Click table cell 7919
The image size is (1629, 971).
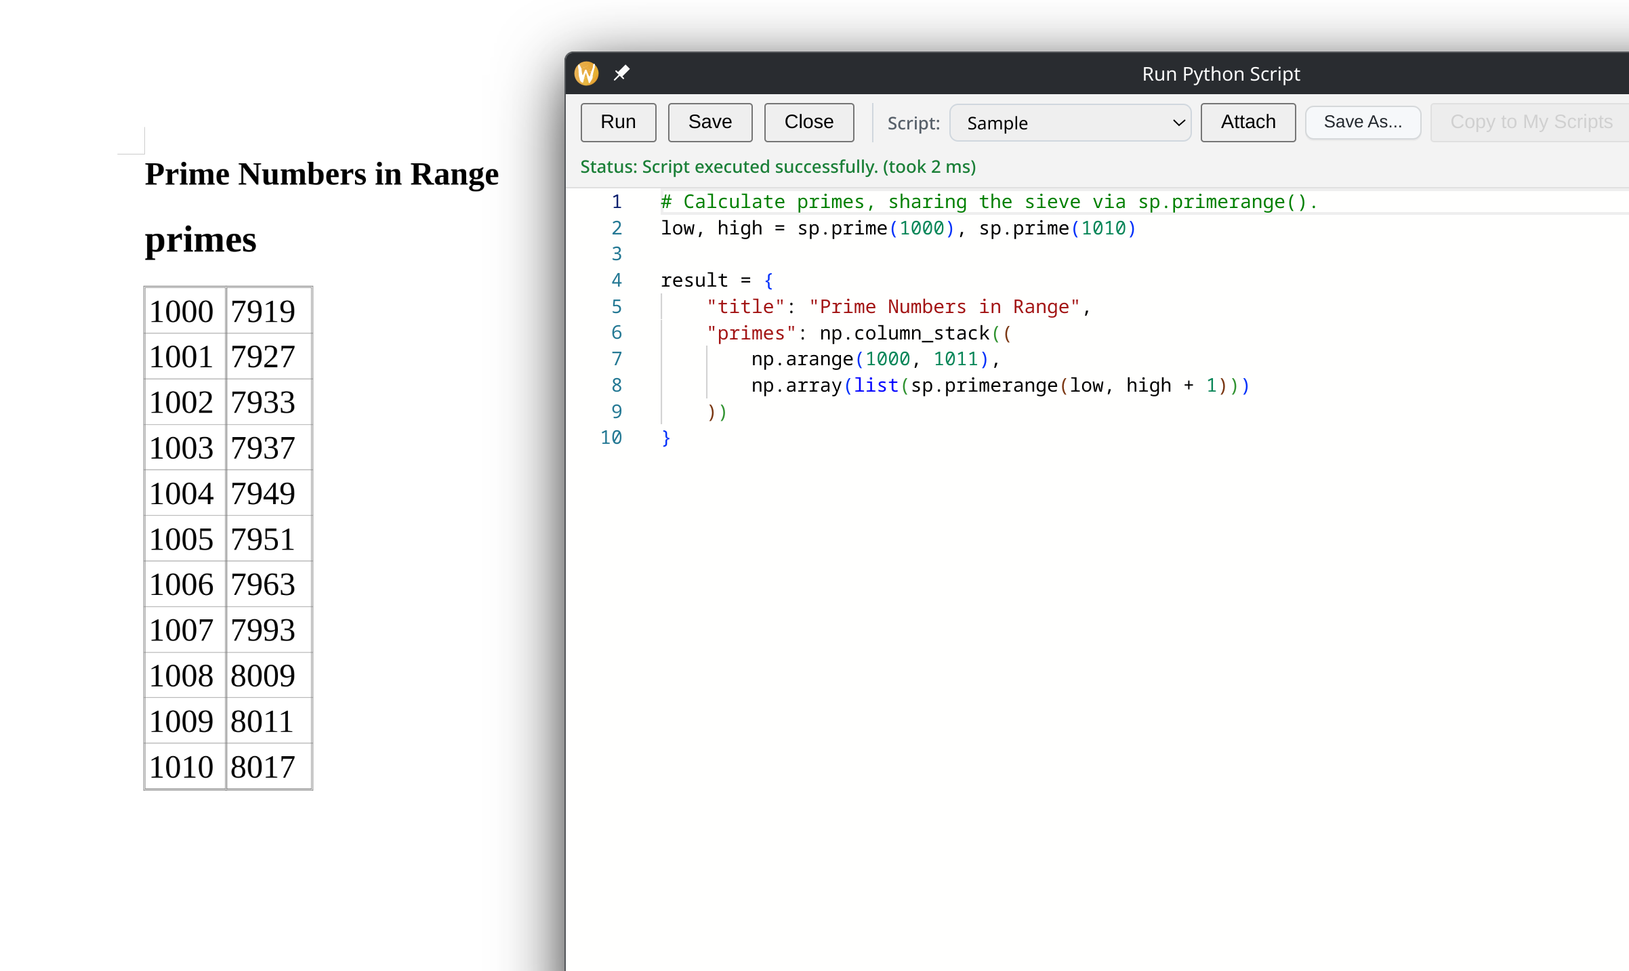click(269, 312)
